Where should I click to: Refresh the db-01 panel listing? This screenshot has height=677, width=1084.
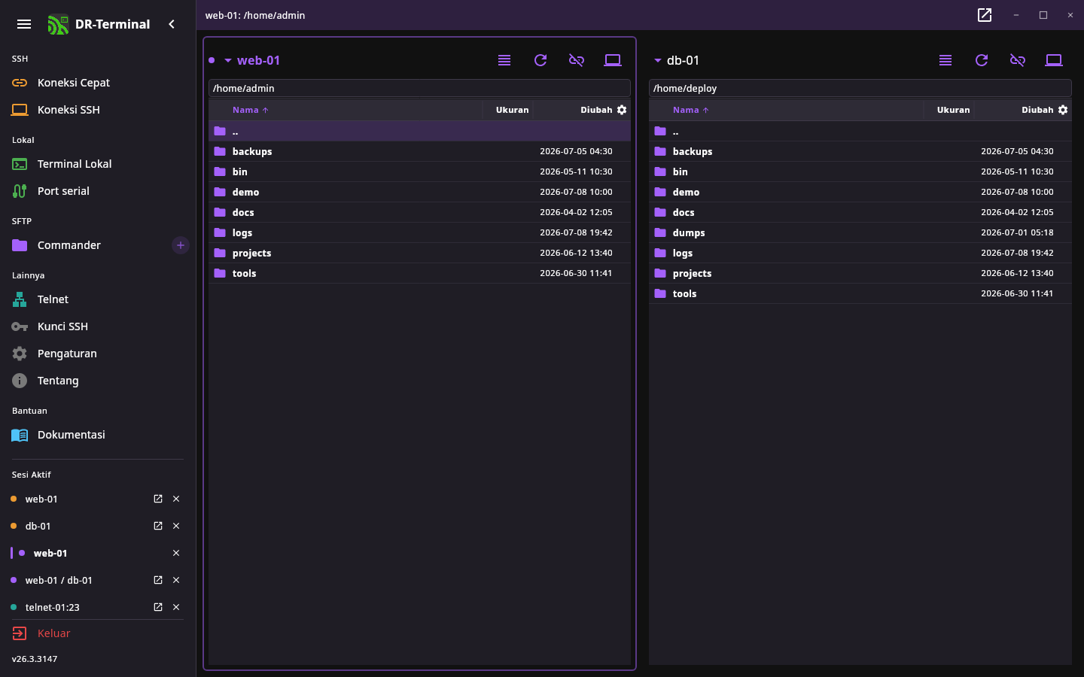[982, 60]
